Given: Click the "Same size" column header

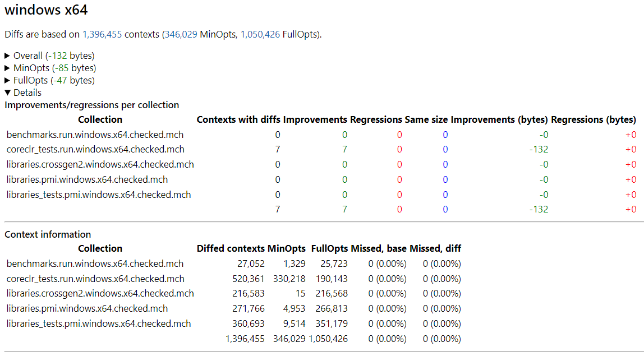Looking at the screenshot, I should point(426,119).
